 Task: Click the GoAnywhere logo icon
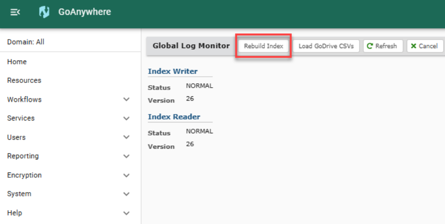(x=44, y=12)
